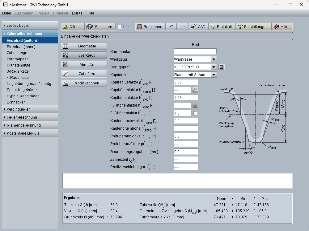Click the Bearbeitungszugabe q input field
This screenshot has width=309, height=231.
click(186, 152)
